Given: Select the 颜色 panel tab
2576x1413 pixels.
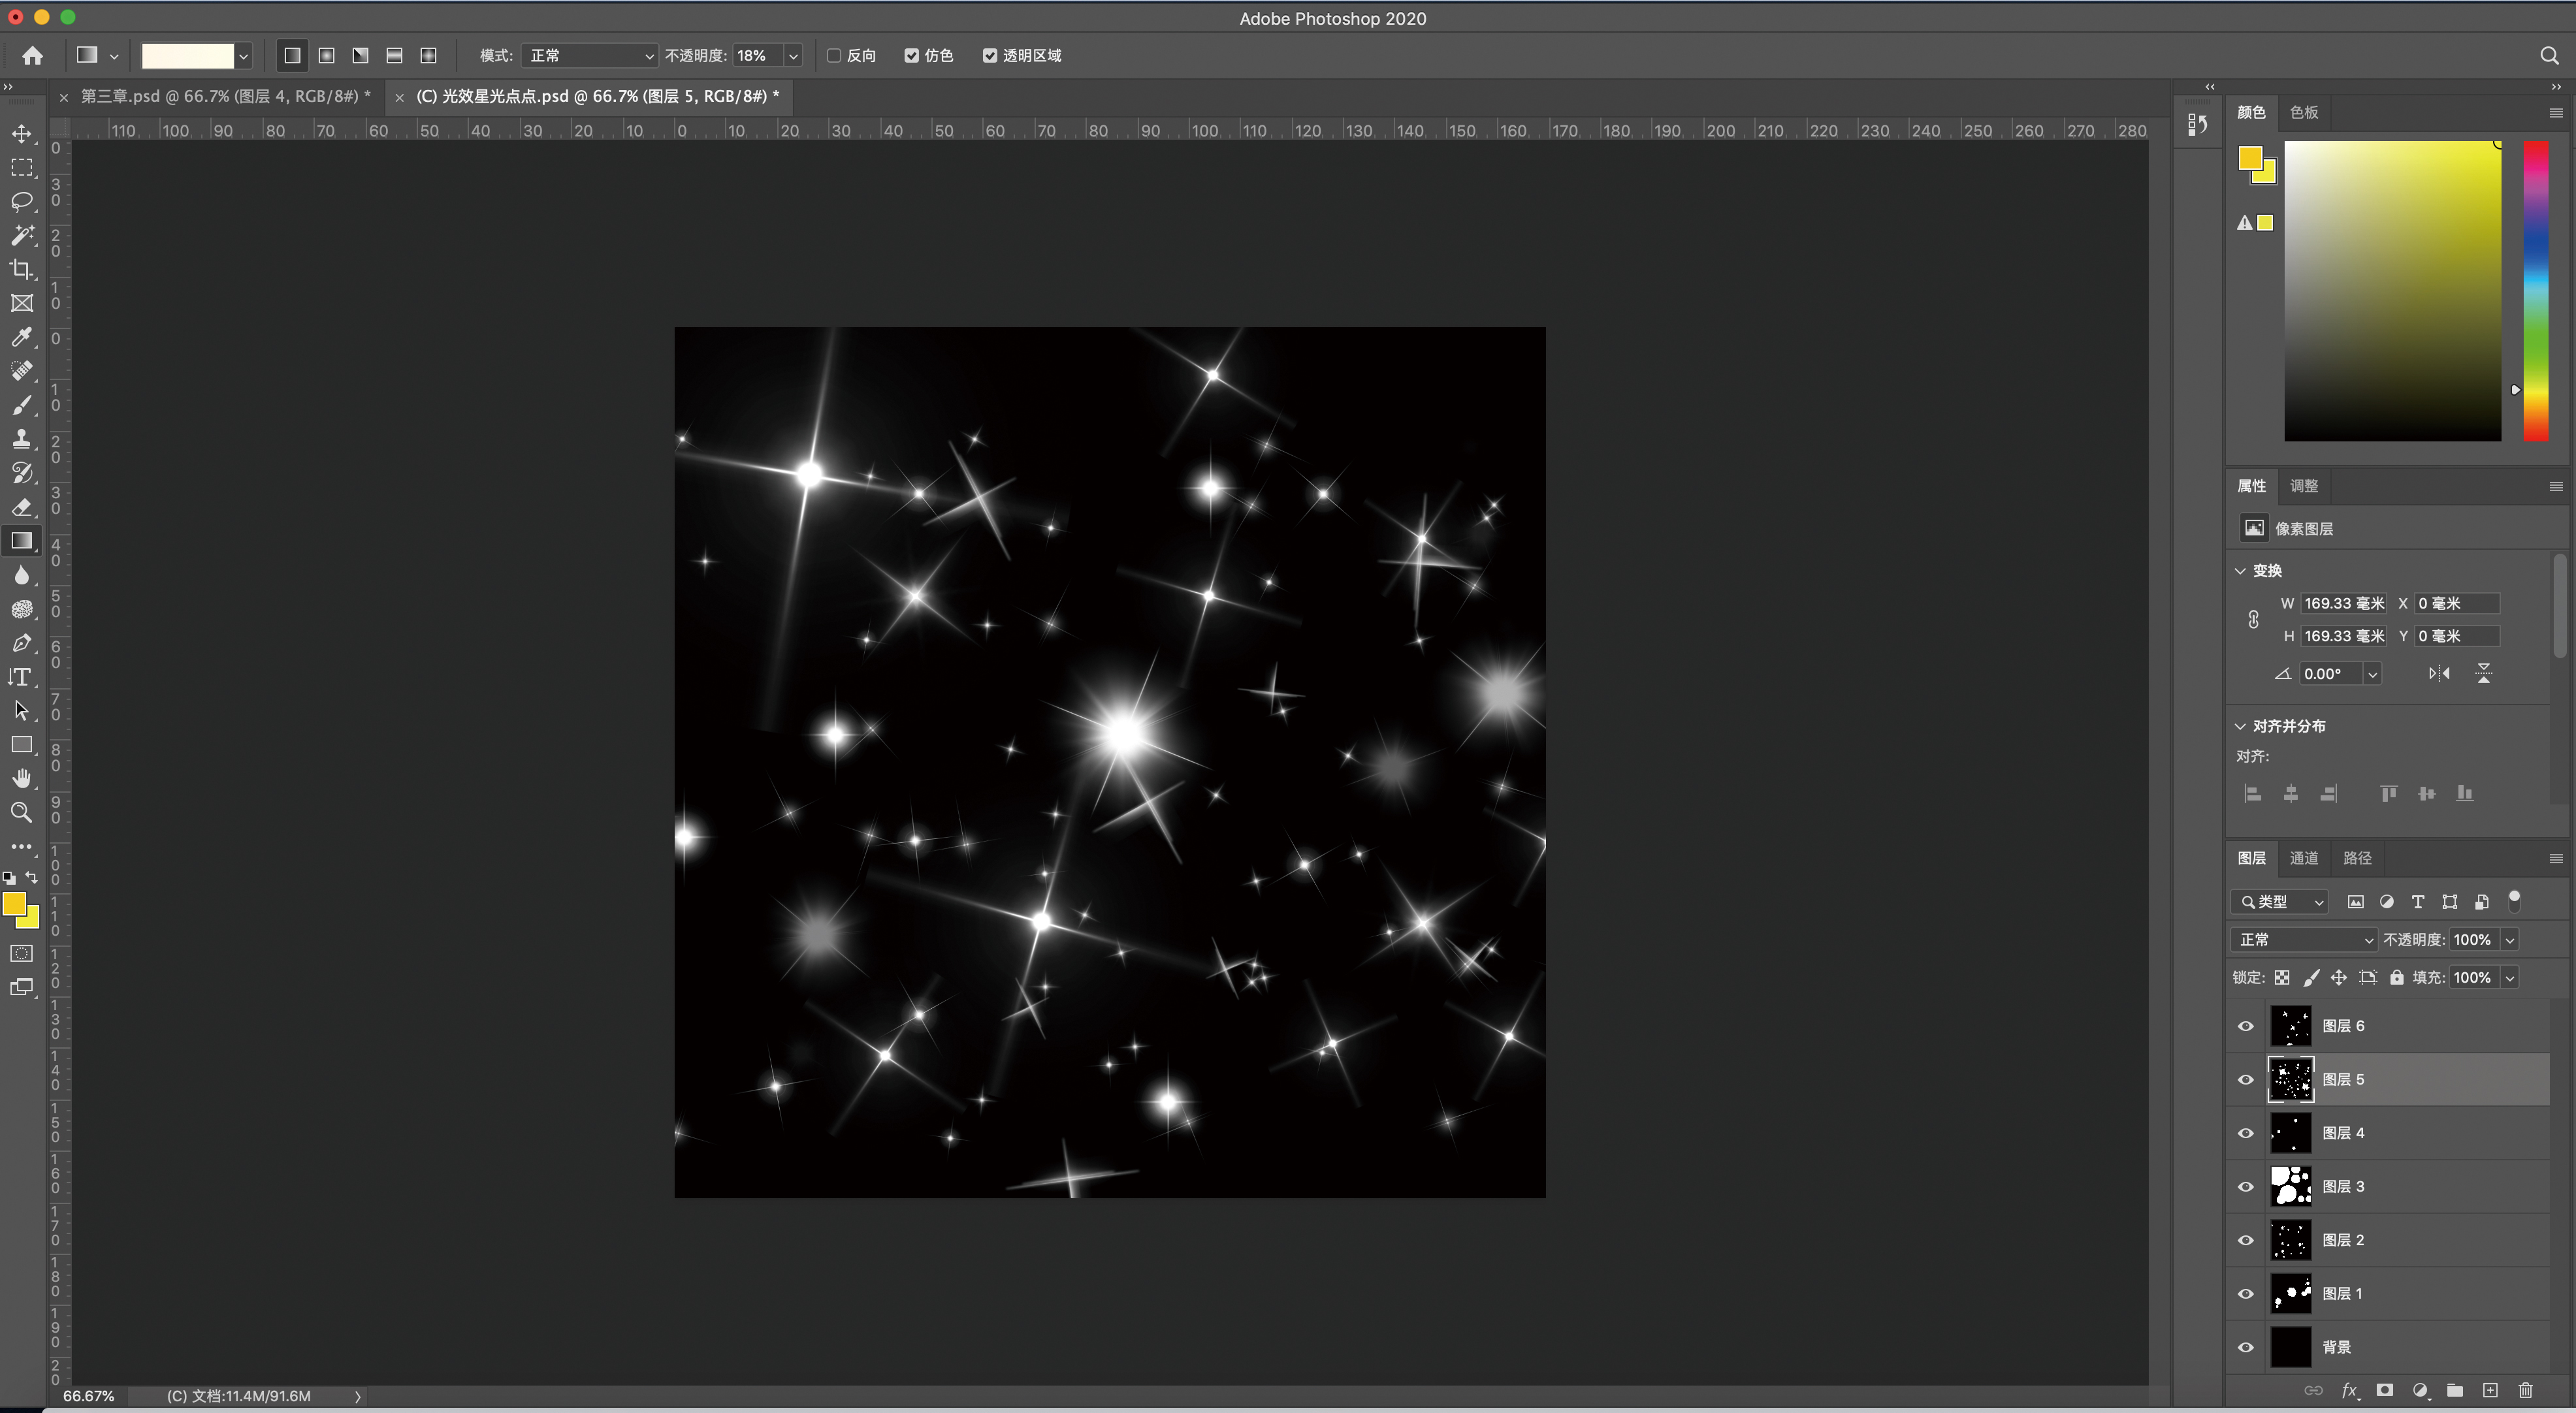Looking at the screenshot, I should tap(2251, 112).
